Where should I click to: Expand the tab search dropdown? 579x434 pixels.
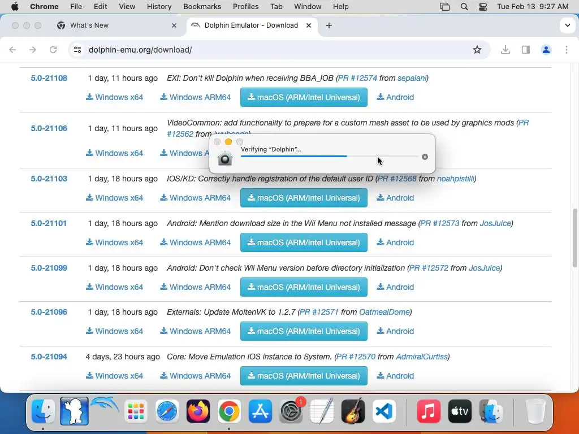pyautogui.click(x=568, y=25)
